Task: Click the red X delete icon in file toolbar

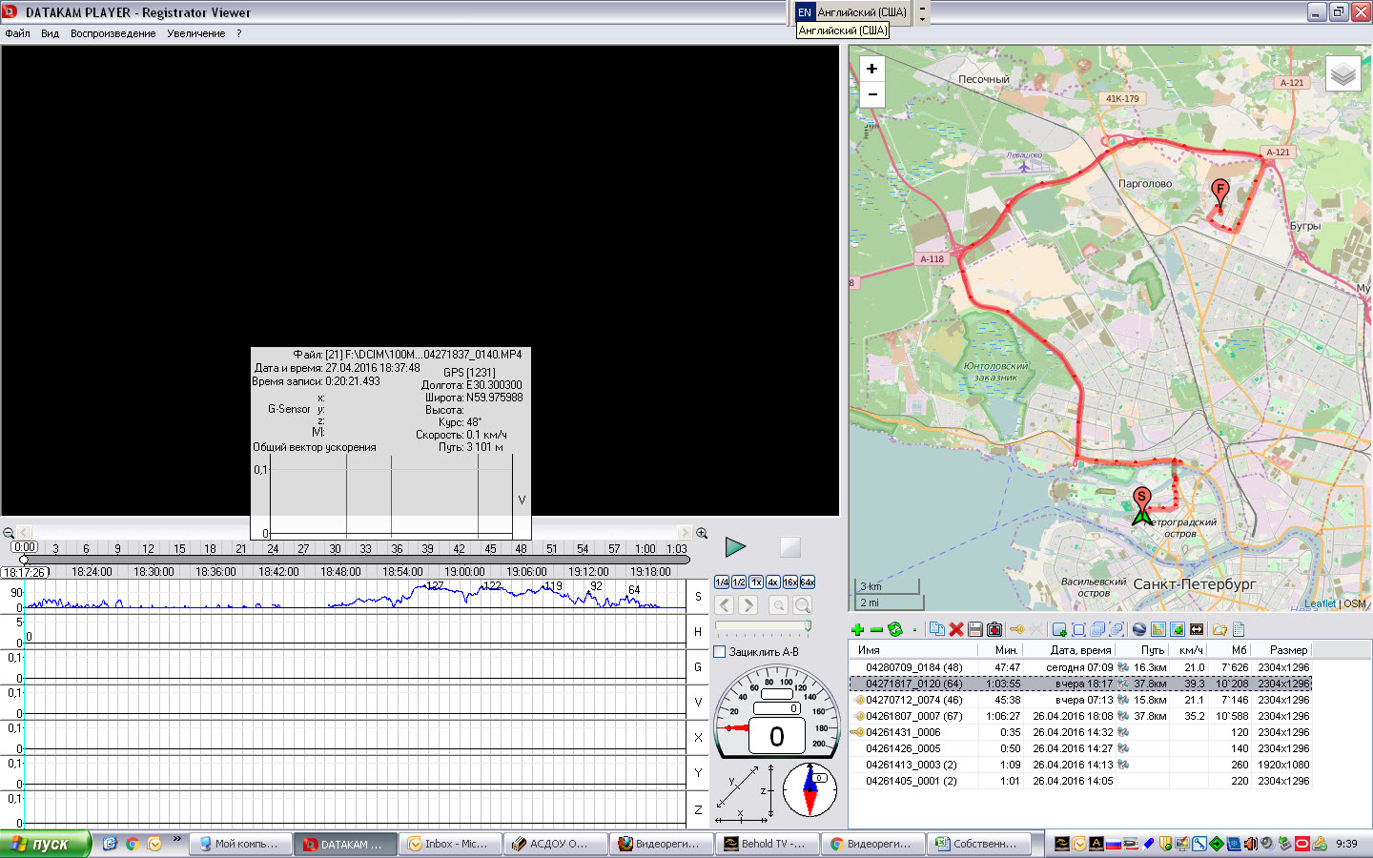Action: pos(956,629)
